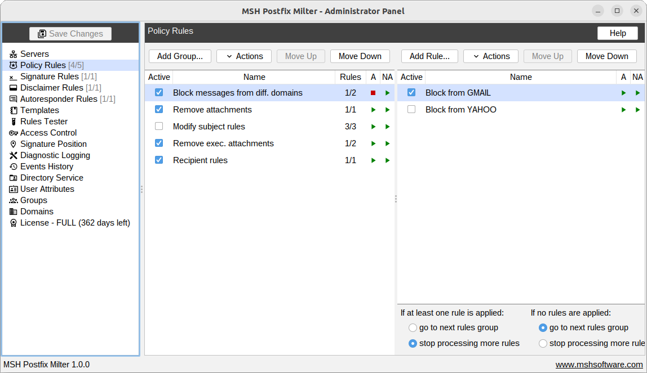647x373 pixels.
Task: Click red stop icon for Block messages group
Action: point(373,93)
